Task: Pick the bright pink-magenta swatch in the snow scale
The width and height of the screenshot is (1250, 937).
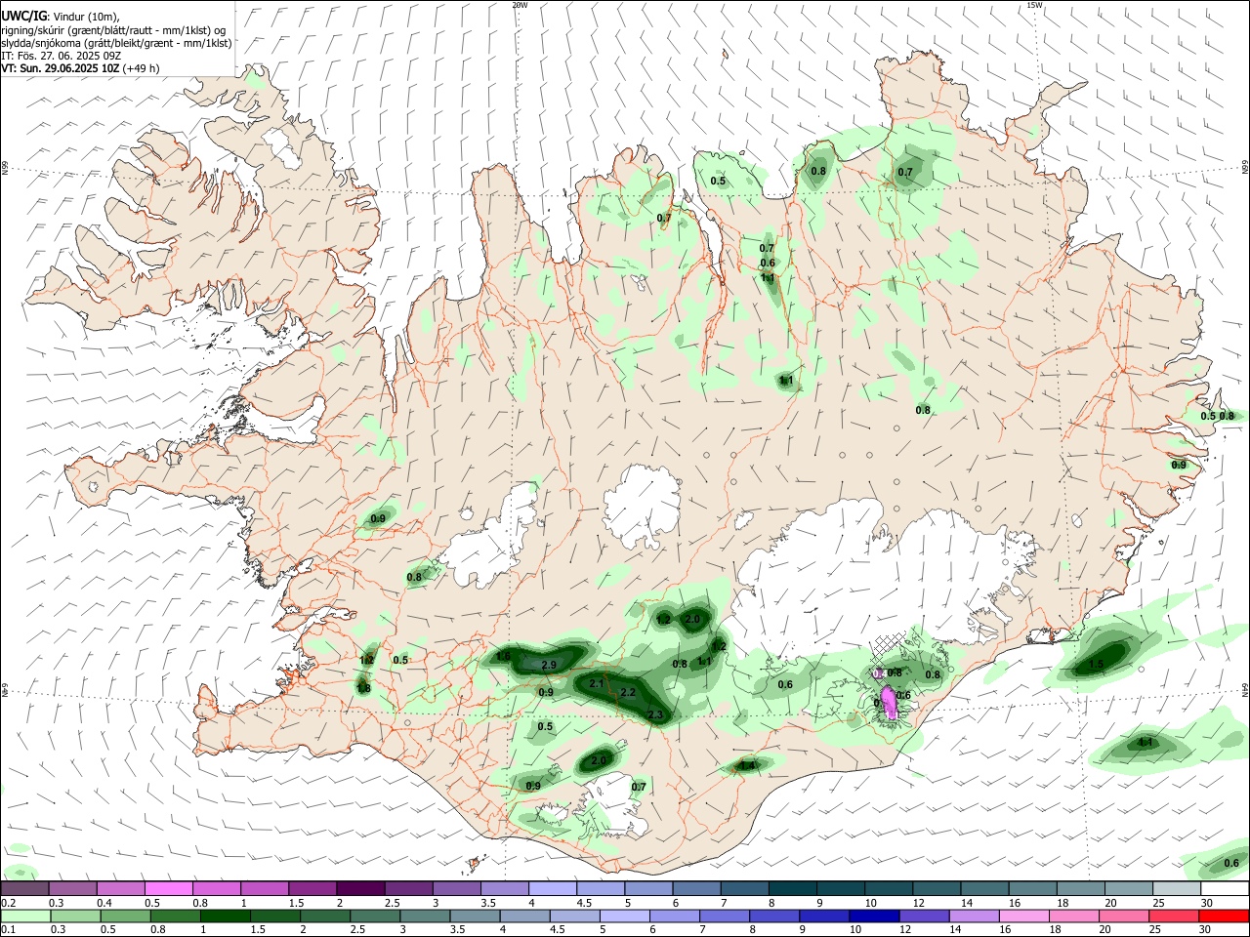Action: 168,889
